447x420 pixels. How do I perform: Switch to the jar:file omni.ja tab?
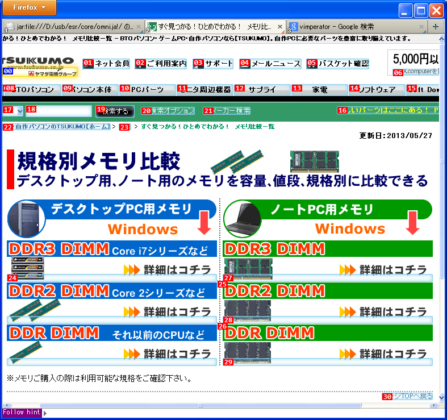(x=73, y=27)
